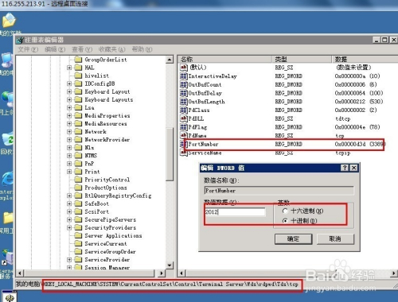Expand the Keyboard Layouts tree node
This screenshot has height=302, width=398.
69,99
